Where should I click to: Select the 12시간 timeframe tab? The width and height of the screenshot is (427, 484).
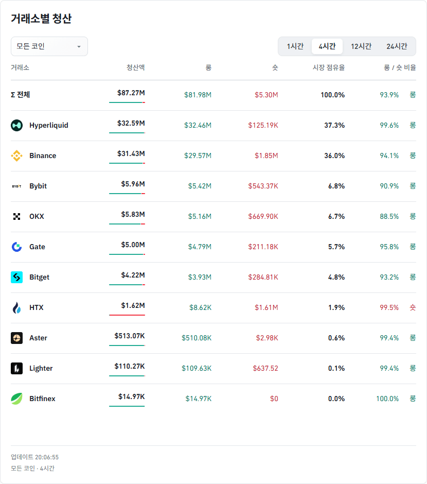coord(361,46)
